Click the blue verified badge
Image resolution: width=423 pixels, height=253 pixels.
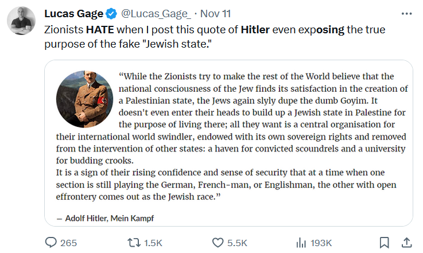pyautogui.click(x=111, y=14)
